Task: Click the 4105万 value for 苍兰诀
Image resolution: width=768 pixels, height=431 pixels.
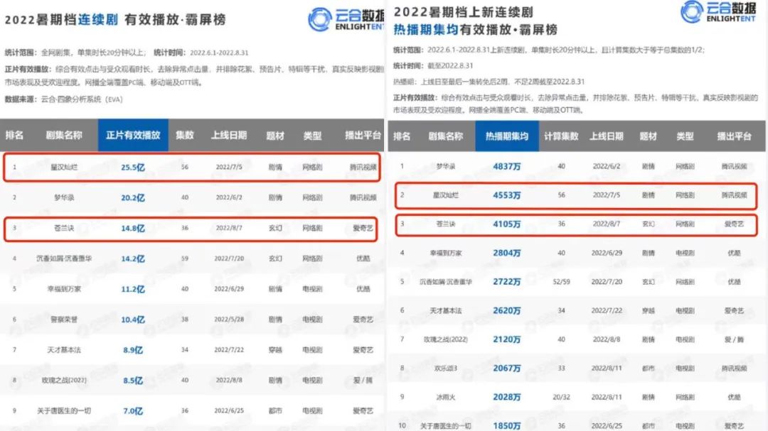Action: point(506,224)
